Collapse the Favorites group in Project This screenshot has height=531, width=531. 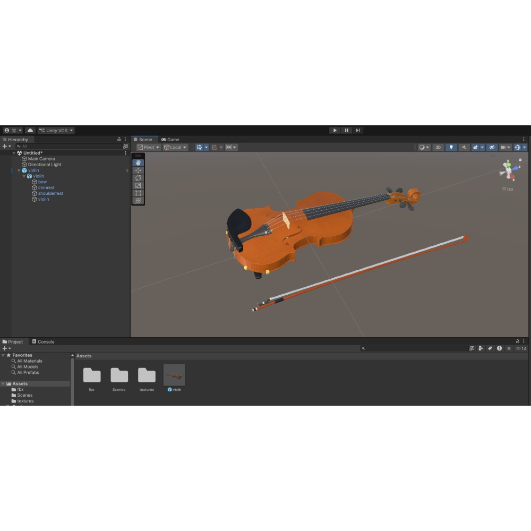(x=3, y=355)
